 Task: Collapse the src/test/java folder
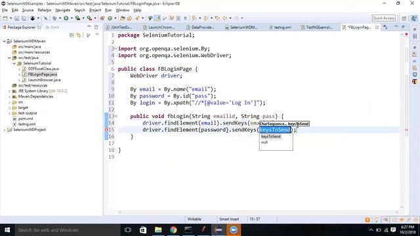[9, 58]
